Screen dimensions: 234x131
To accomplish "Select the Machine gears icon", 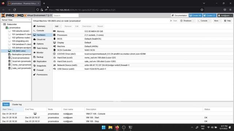I will pyautogui.click(x=54, y=46).
